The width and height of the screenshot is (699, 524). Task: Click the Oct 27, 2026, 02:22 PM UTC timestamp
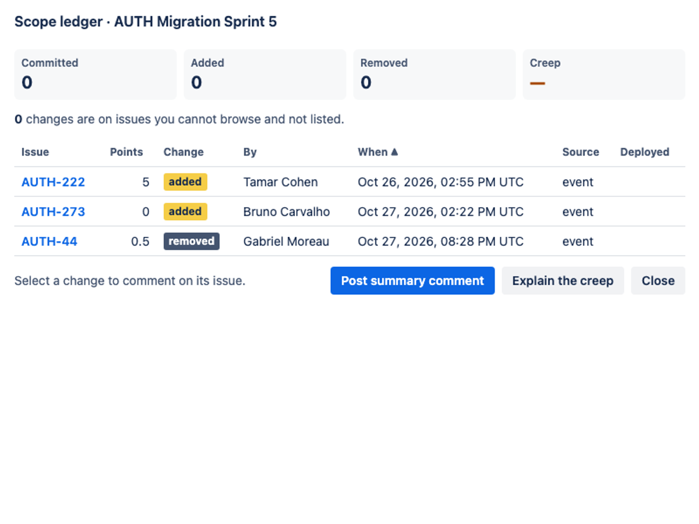(x=441, y=211)
